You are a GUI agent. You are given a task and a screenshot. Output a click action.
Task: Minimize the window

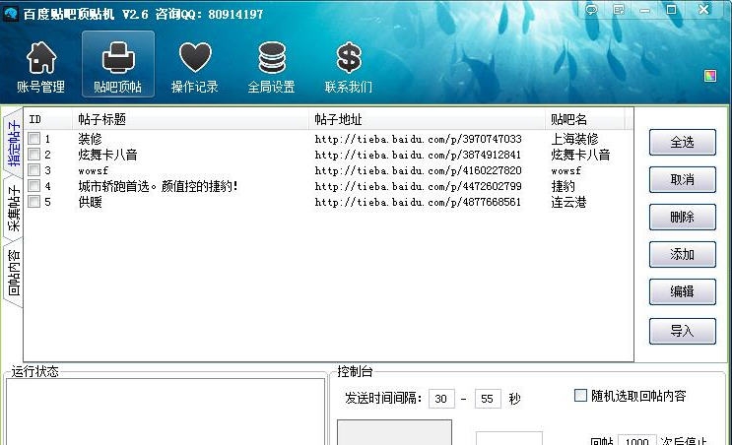click(x=645, y=9)
